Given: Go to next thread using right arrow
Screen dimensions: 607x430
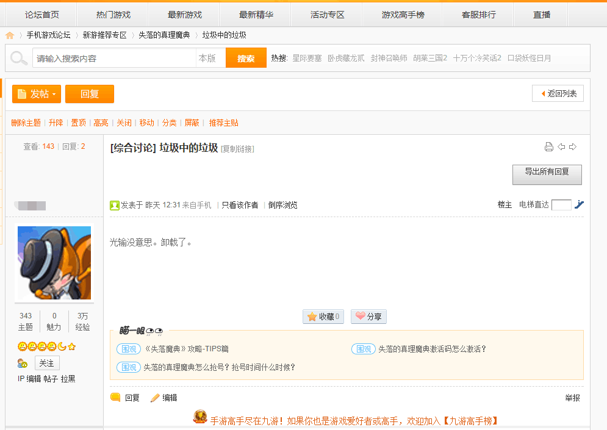Looking at the screenshot, I should (x=573, y=146).
